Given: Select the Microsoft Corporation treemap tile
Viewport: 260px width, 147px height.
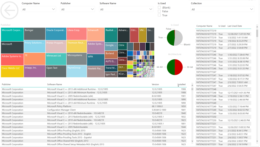Looking at the screenshot, I should (12, 34).
